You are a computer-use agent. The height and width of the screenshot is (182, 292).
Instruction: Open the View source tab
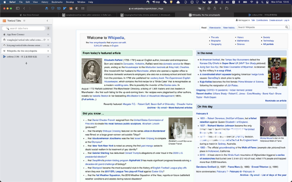pyautogui.click(x=215, y=28)
